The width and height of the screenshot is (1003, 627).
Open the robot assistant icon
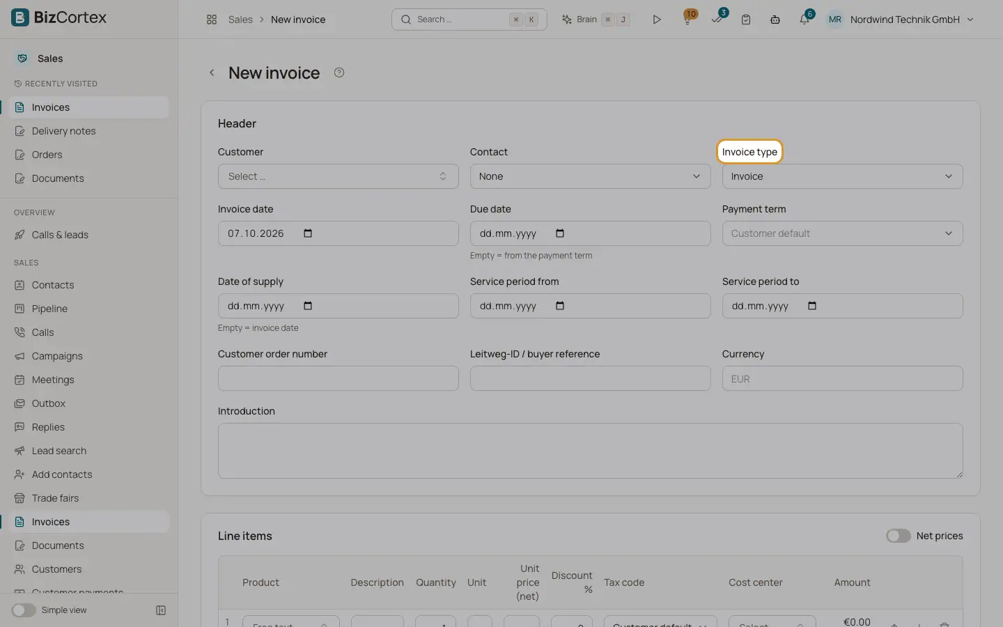coord(775,20)
